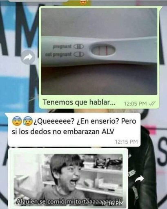
Task: Click the first fearful face emoji
Action: (17, 121)
